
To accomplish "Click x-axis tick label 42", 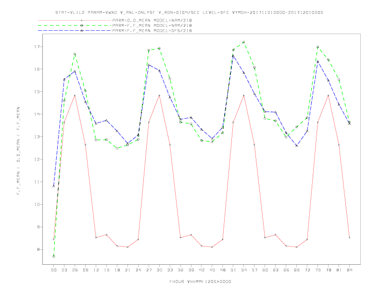I will [202, 270].
